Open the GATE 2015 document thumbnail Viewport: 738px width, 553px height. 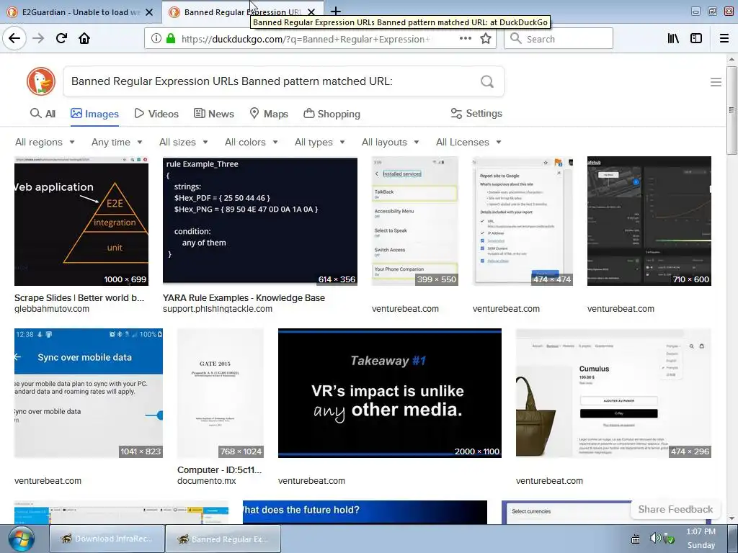(x=221, y=393)
